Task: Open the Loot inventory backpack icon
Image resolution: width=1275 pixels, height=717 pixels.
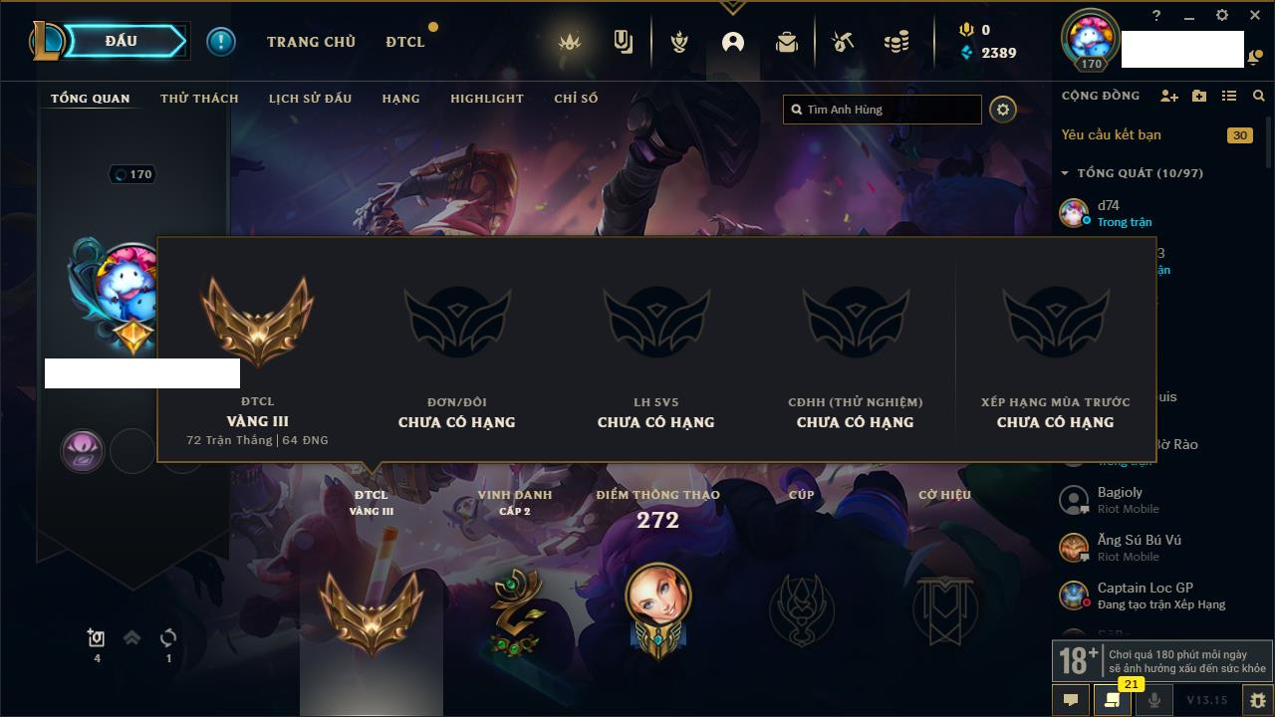Action: click(x=787, y=42)
